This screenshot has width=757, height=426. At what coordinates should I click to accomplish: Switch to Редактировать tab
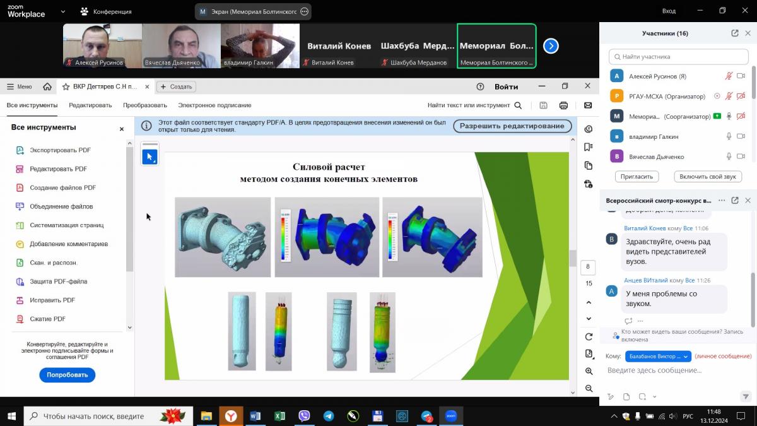(x=90, y=105)
